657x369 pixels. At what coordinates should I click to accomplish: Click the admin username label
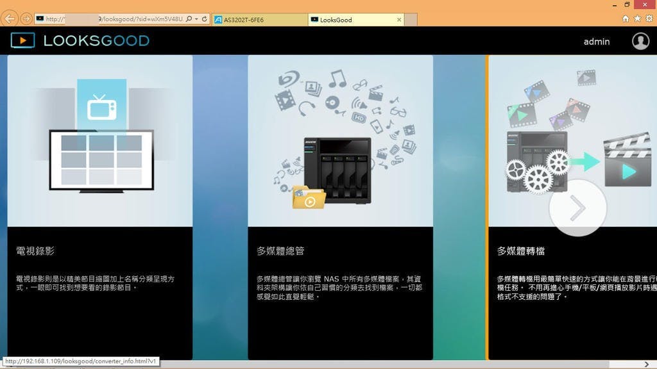[596, 42]
